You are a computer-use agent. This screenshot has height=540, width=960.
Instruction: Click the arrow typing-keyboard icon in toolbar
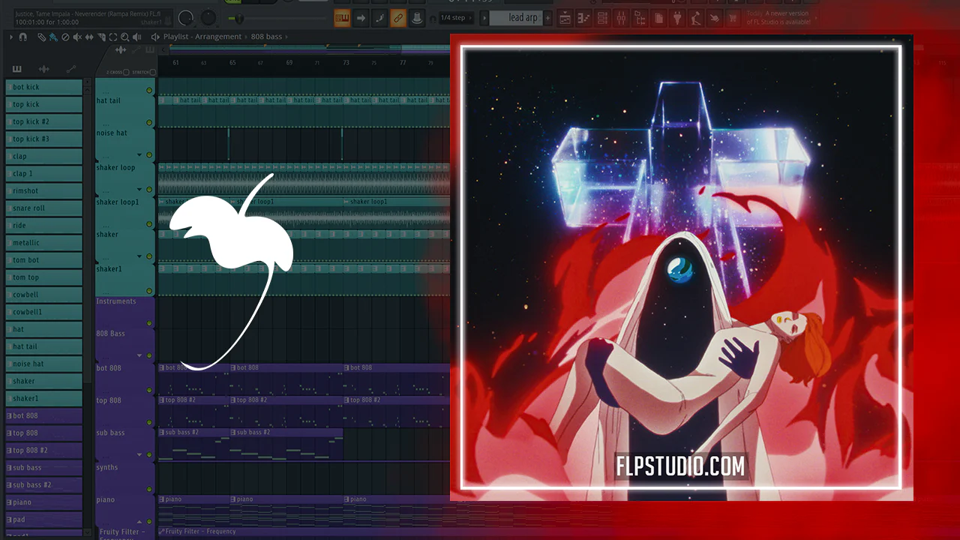[x=361, y=18]
